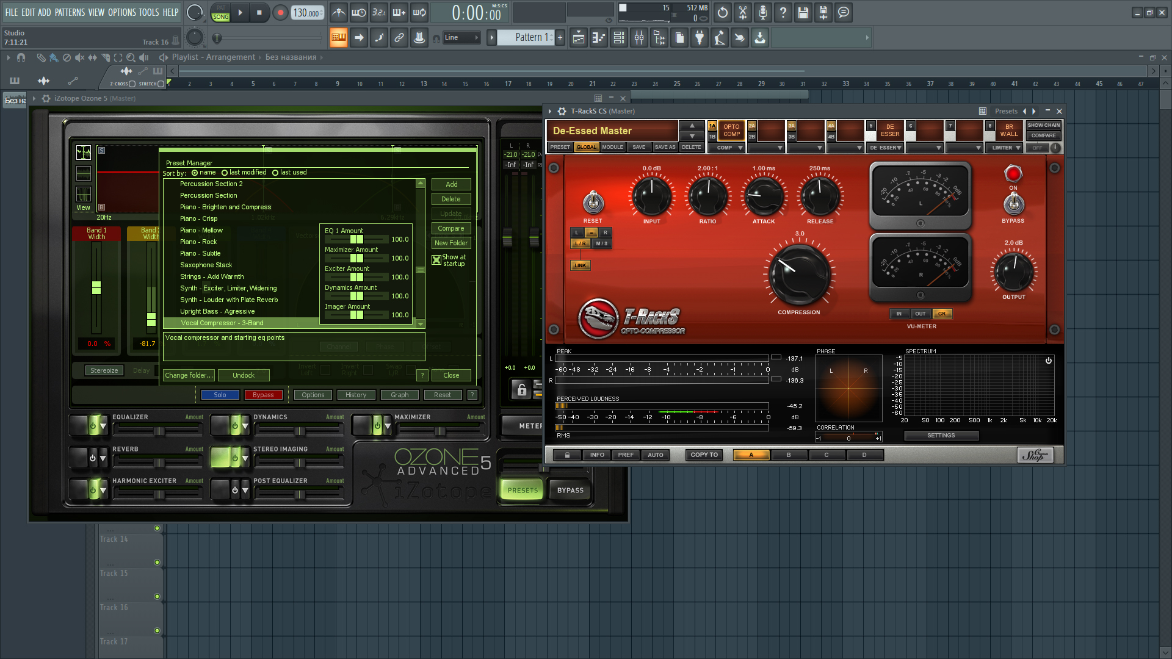
Task: Toggle typing keyboard to piano icon
Action: pyautogui.click(x=338, y=38)
